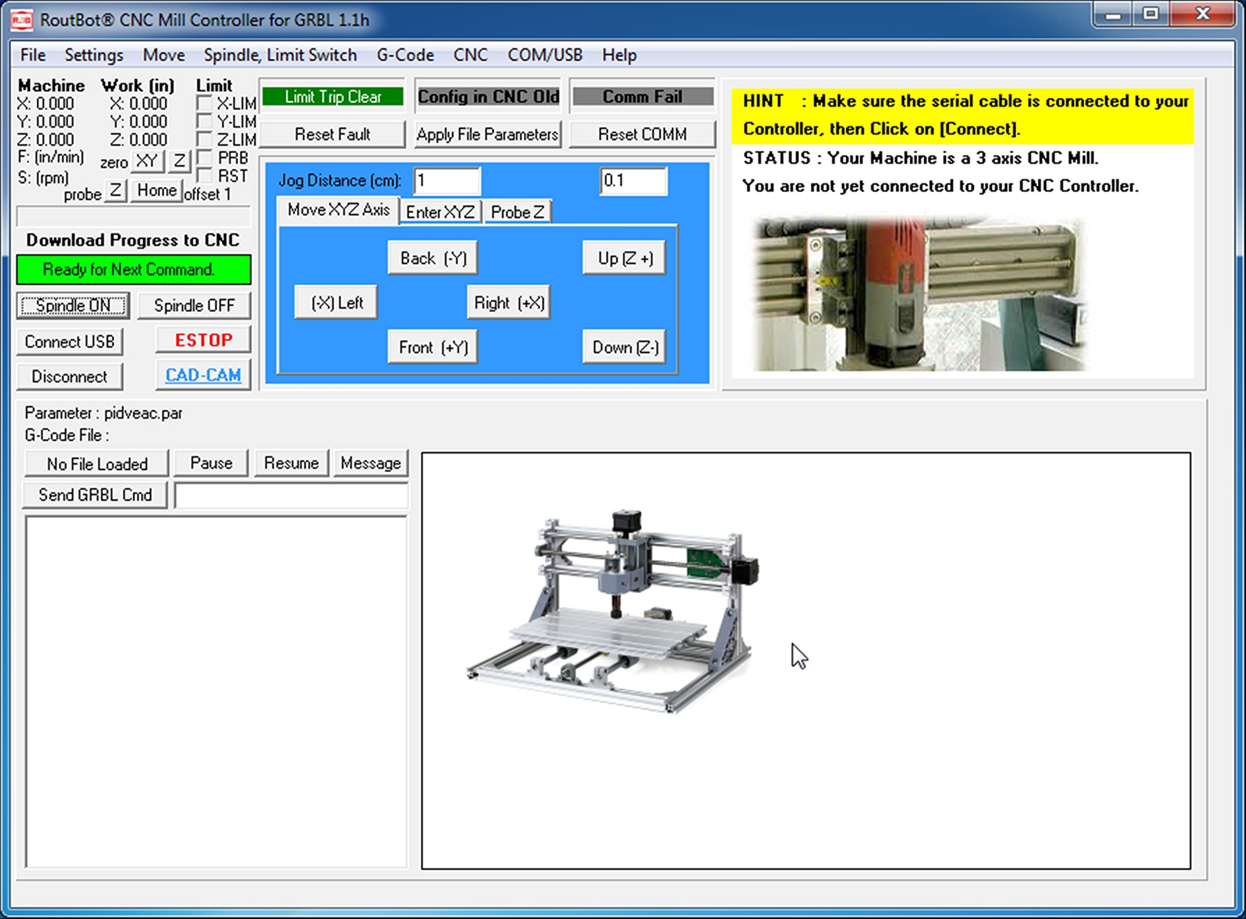Click the yellow HINT message
The width and height of the screenshot is (1246, 919).
click(x=962, y=116)
